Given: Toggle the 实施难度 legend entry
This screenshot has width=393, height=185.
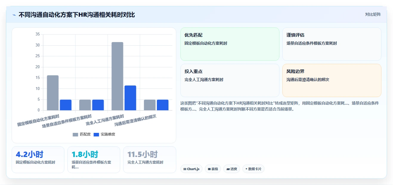Looking at the screenshot, I should (104, 134).
